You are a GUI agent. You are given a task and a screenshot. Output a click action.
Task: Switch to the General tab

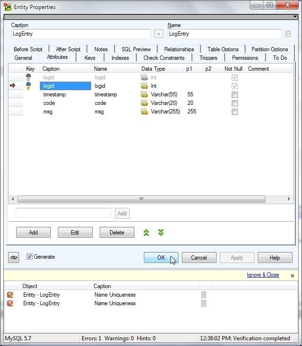tap(23, 58)
